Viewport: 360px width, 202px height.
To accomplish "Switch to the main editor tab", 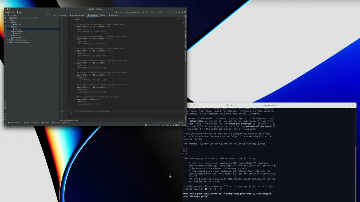I will tap(103, 15).
